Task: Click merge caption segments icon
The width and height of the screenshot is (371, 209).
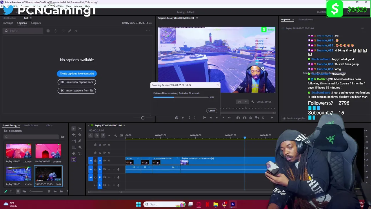Action: point(63,31)
